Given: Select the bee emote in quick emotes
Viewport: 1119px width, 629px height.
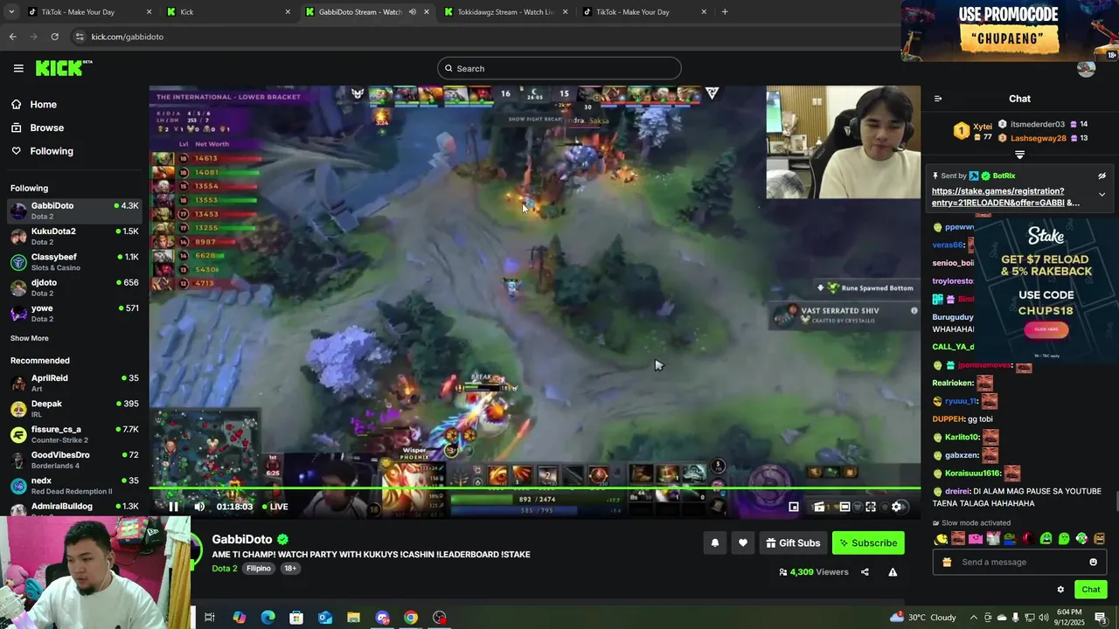Looking at the screenshot, I should (940, 539).
